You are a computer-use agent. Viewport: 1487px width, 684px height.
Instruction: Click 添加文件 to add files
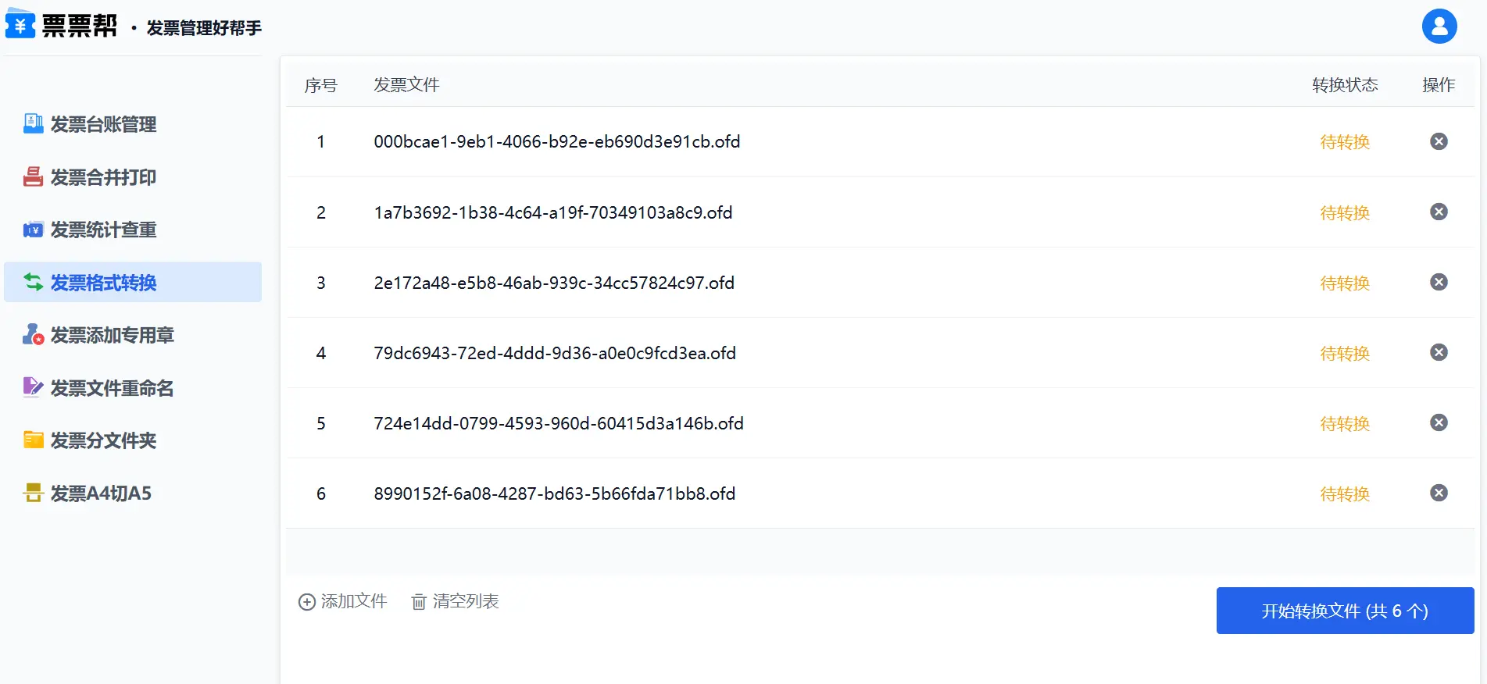click(x=343, y=601)
